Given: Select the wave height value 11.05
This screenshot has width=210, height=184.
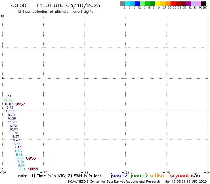Looking at the screenshot, I should click(x=7, y=97).
